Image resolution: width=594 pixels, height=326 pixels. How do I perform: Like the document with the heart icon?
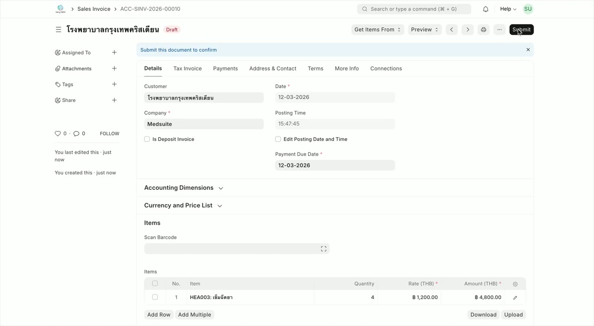(x=57, y=133)
